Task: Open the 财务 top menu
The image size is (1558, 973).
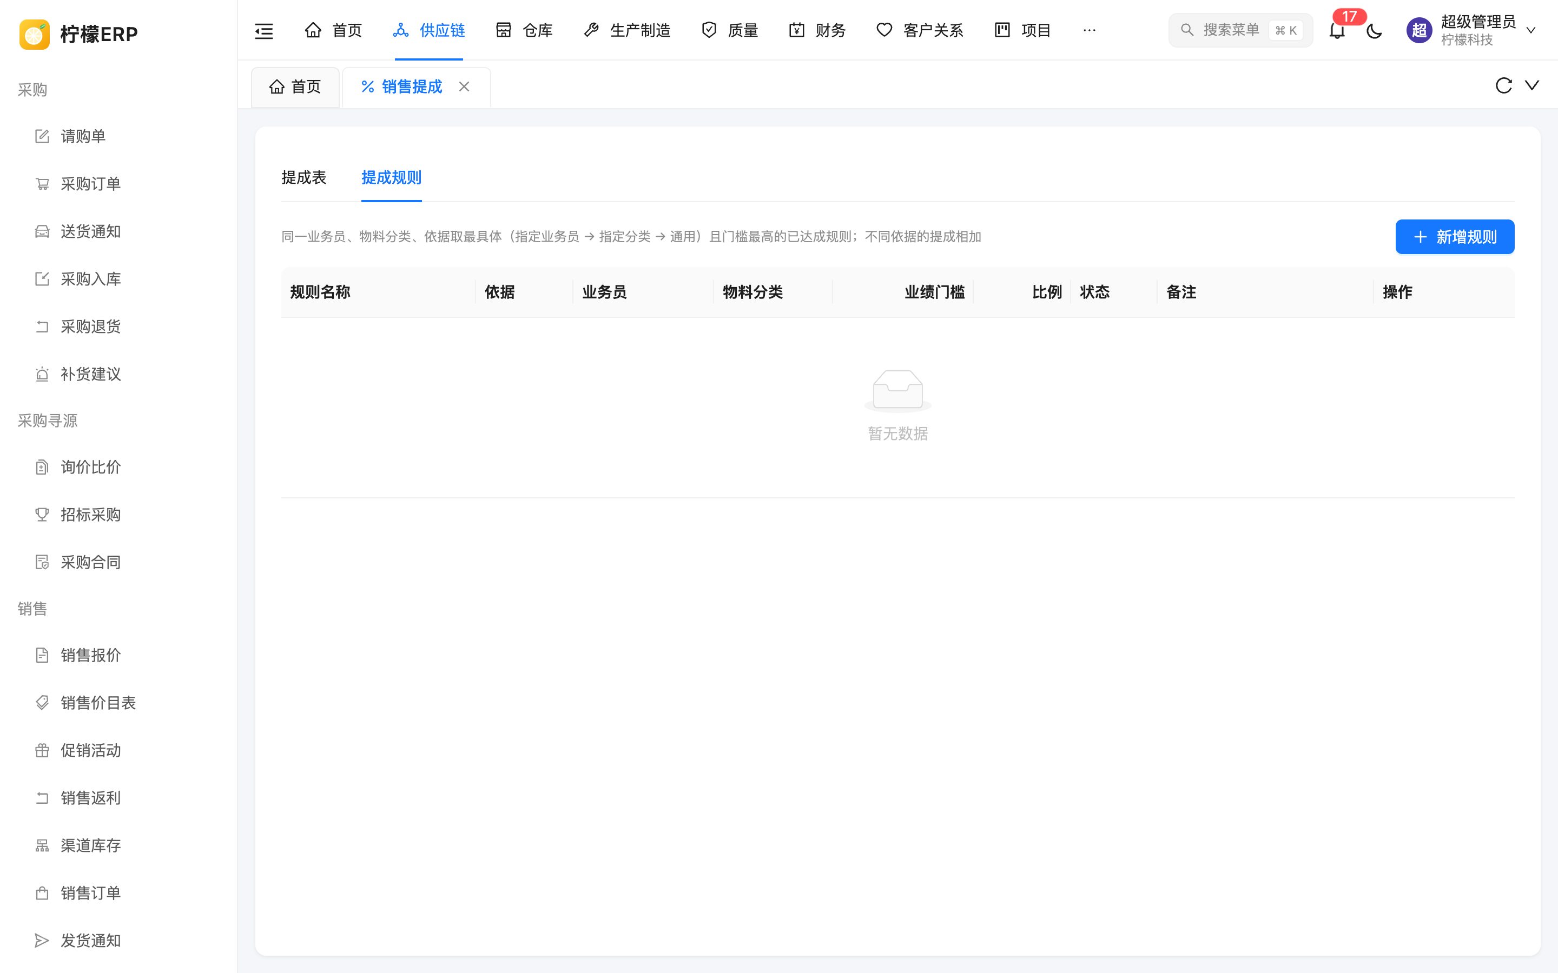Action: click(x=817, y=30)
